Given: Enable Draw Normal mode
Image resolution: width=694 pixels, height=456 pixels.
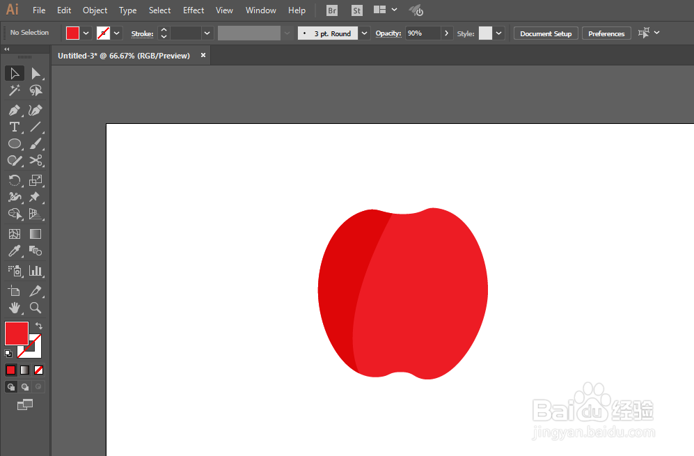Looking at the screenshot, I should click(x=11, y=387).
